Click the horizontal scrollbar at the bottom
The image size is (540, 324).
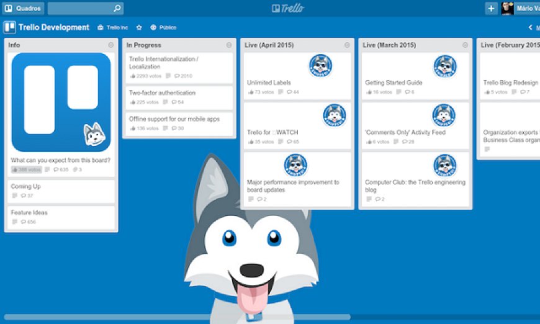tap(177, 317)
